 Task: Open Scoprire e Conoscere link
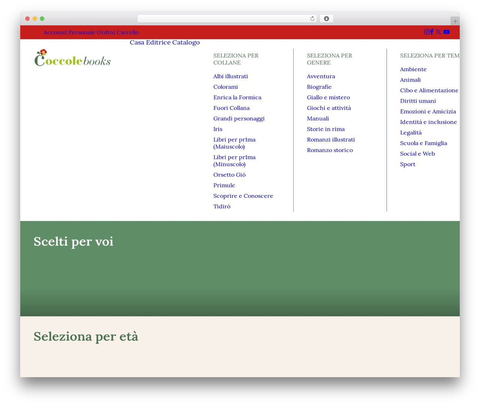pyautogui.click(x=243, y=196)
